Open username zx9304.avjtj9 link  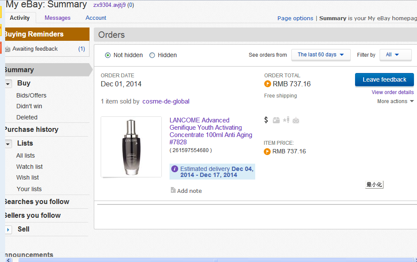tap(109, 5)
